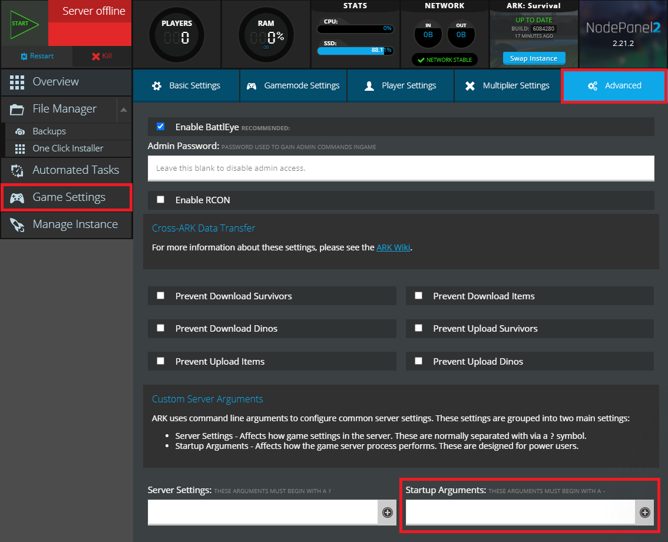This screenshot has height=542, width=668.
Task: Click the SSD usage bar
Action: (355, 51)
